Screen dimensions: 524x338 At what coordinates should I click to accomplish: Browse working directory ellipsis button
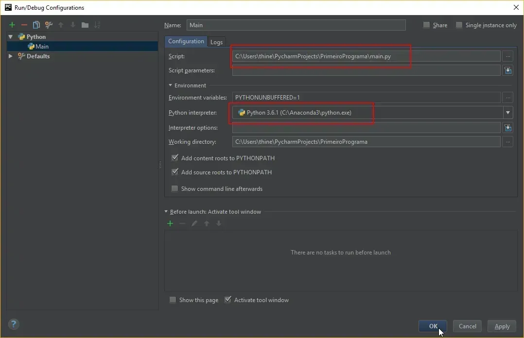click(508, 142)
